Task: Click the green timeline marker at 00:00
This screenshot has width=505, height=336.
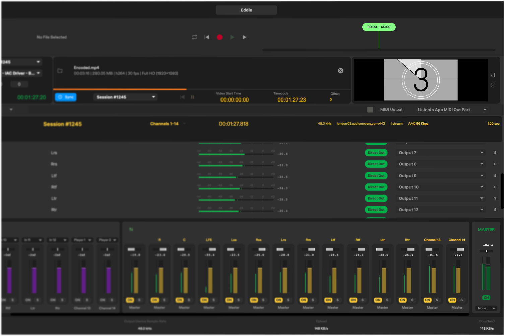Action: click(x=379, y=27)
